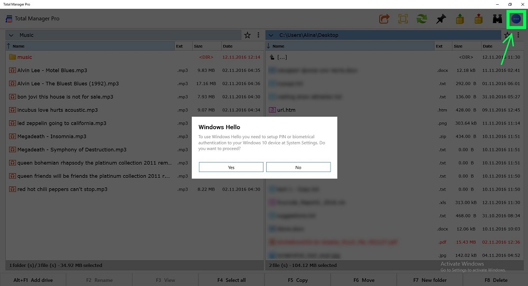The image size is (528, 286).
Task: Add Music panel to favorites with star
Action: point(248,35)
